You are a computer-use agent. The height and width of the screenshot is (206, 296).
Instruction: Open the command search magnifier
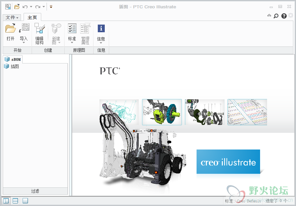tap(276, 16)
